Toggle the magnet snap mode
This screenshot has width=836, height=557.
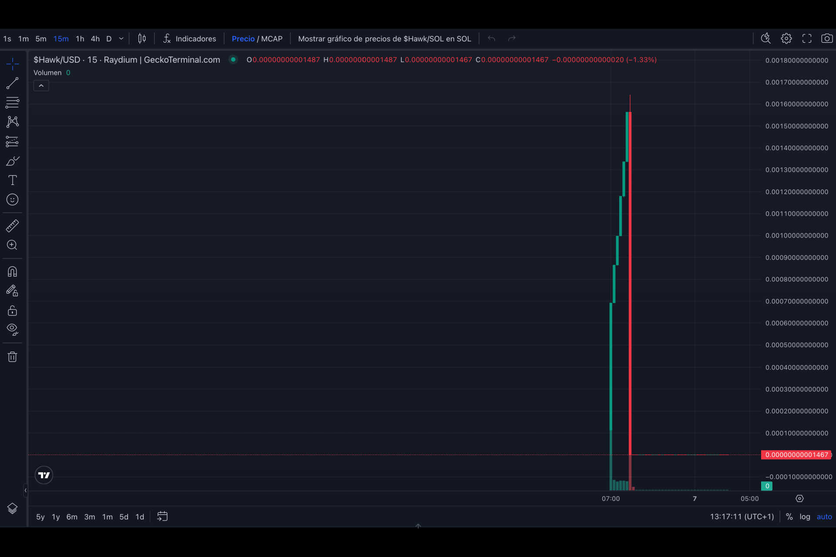pyautogui.click(x=12, y=272)
